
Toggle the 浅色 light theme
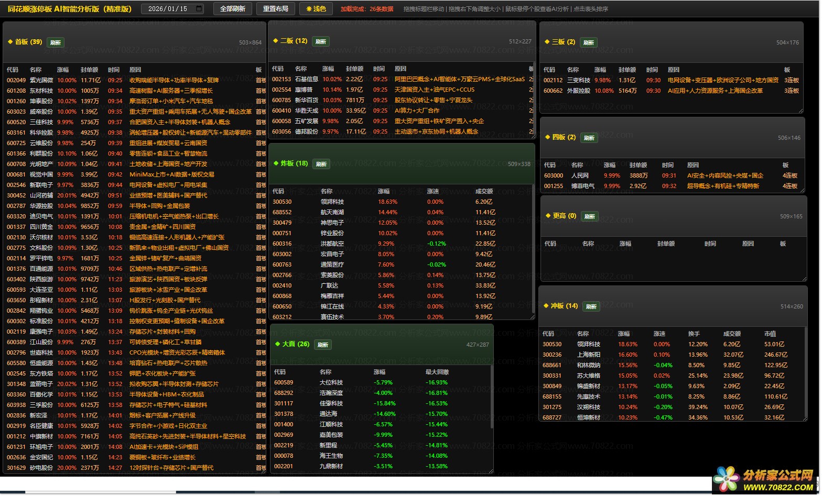(x=316, y=9)
